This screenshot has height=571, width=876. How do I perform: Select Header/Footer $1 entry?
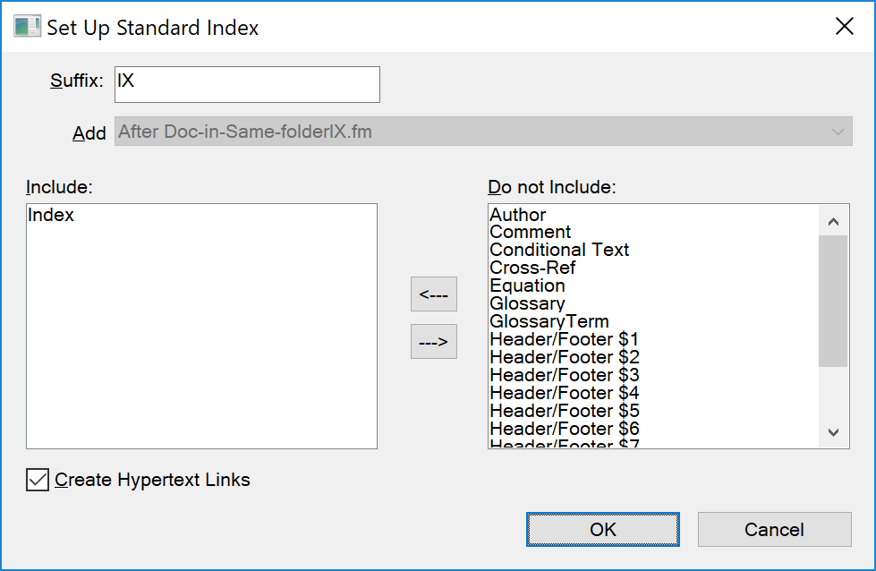point(564,339)
